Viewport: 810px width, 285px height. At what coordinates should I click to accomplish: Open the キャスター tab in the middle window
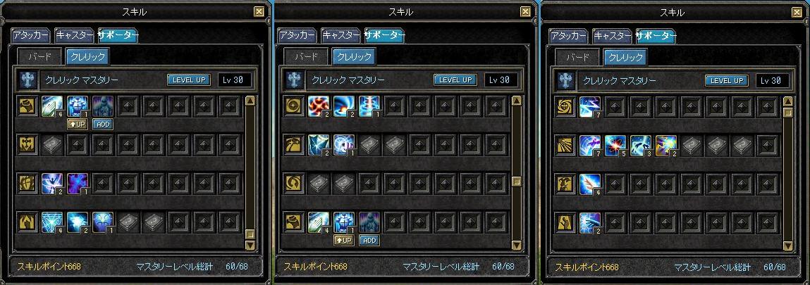click(x=340, y=36)
